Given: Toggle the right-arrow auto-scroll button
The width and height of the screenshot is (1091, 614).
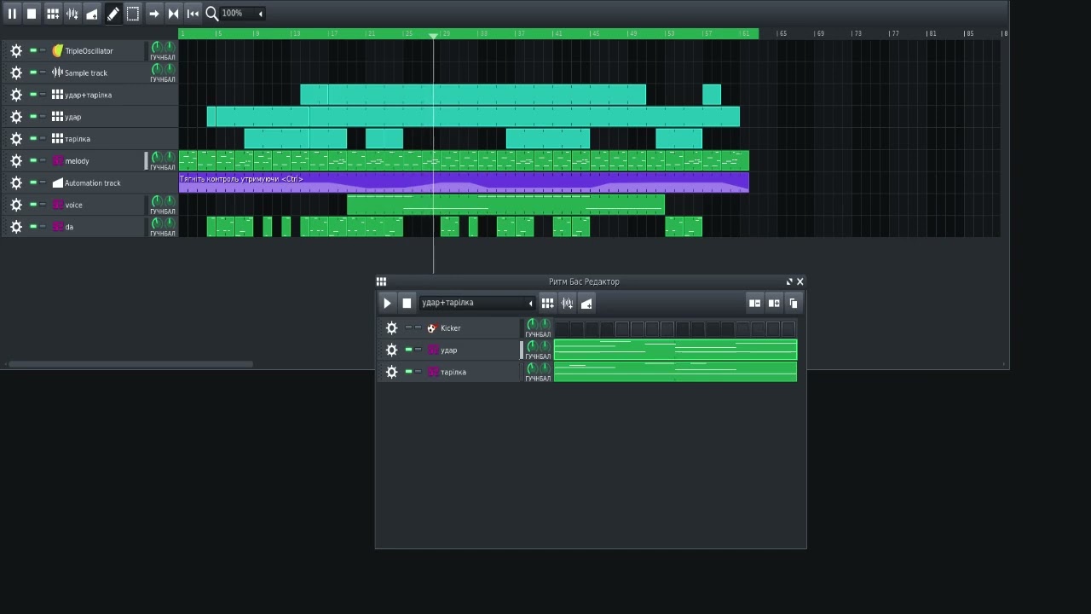Looking at the screenshot, I should pyautogui.click(x=153, y=13).
